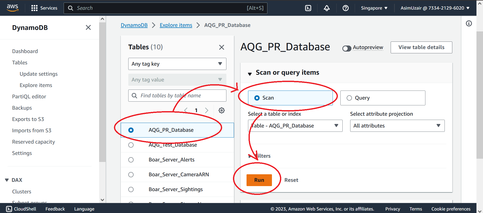
Task: Click the CloudShell icon in footer
Action: (9, 209)
